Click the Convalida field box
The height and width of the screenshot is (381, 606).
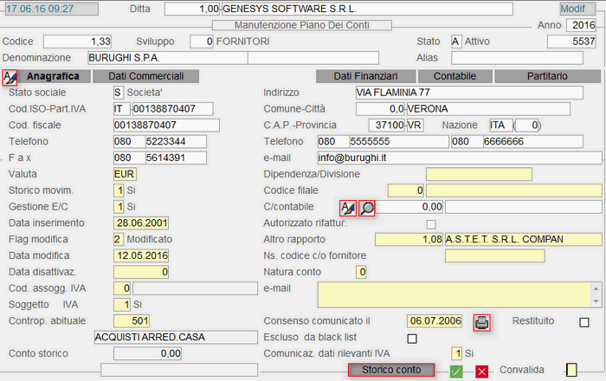coord(571,371)
